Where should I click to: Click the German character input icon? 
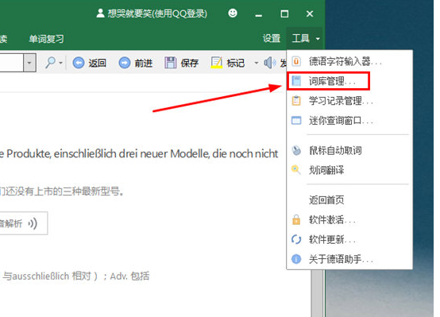(x=296, y=61)
